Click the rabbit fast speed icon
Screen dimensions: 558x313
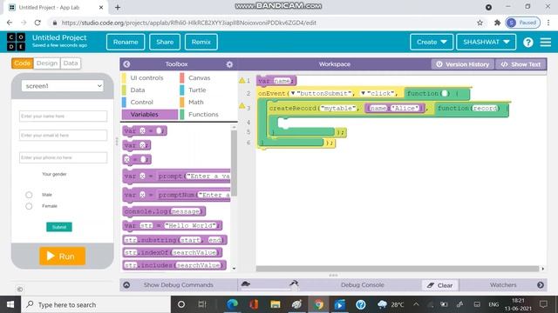pos(294,283)
